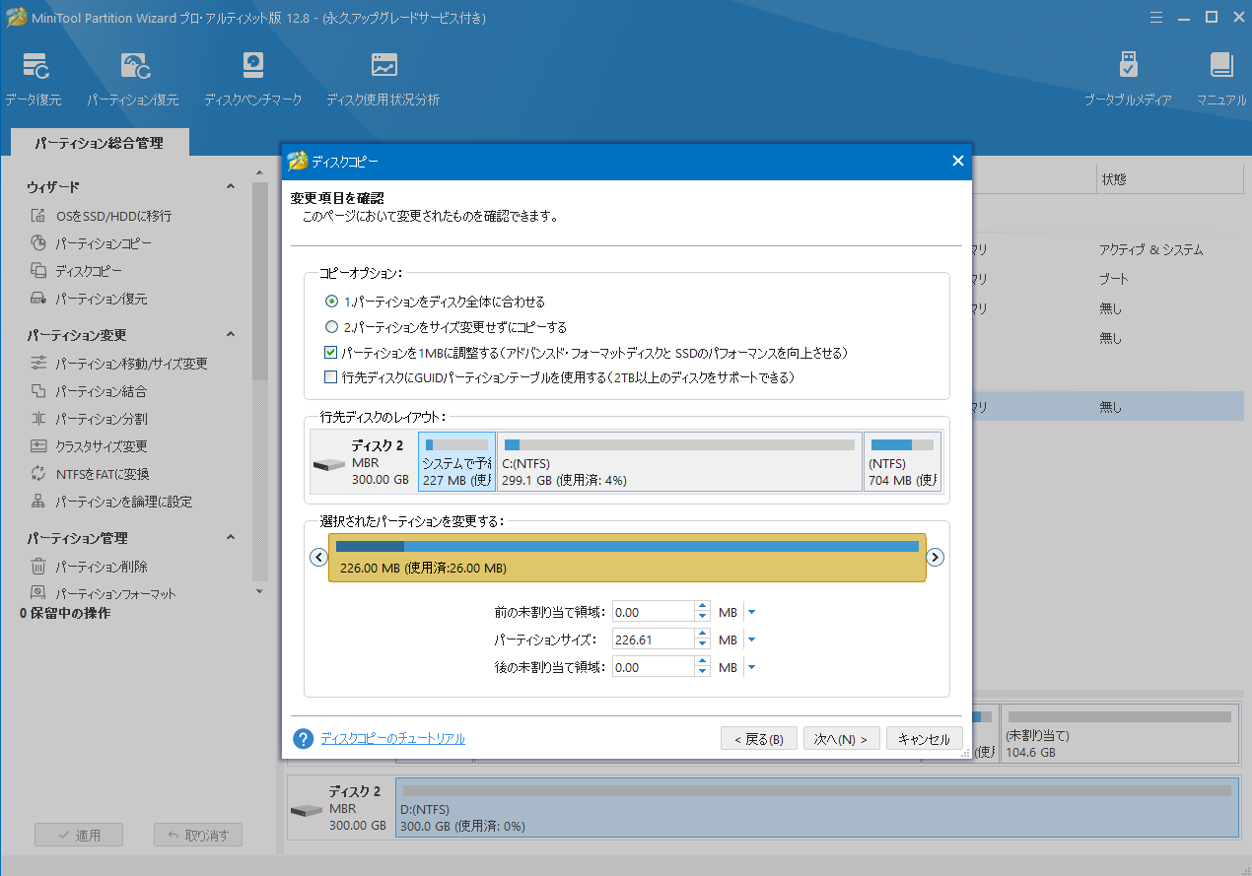Image resolution: width=1252 pixels, height=876 pixels.
Task: Enable the GUIDパーティションテーブル checkbox
Action: click(x=331, y=377)
